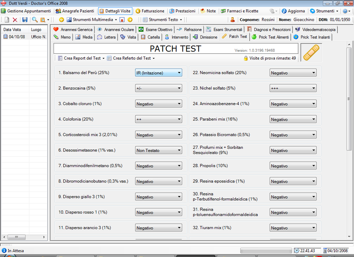Open the Nichel solfato result dropdown
Screen dimensions: 354x257
click(x=293, y=88)
